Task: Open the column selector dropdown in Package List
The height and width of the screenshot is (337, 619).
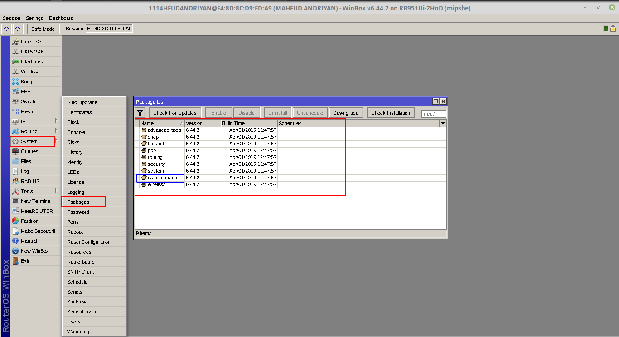Action: [x=443, y=123]
